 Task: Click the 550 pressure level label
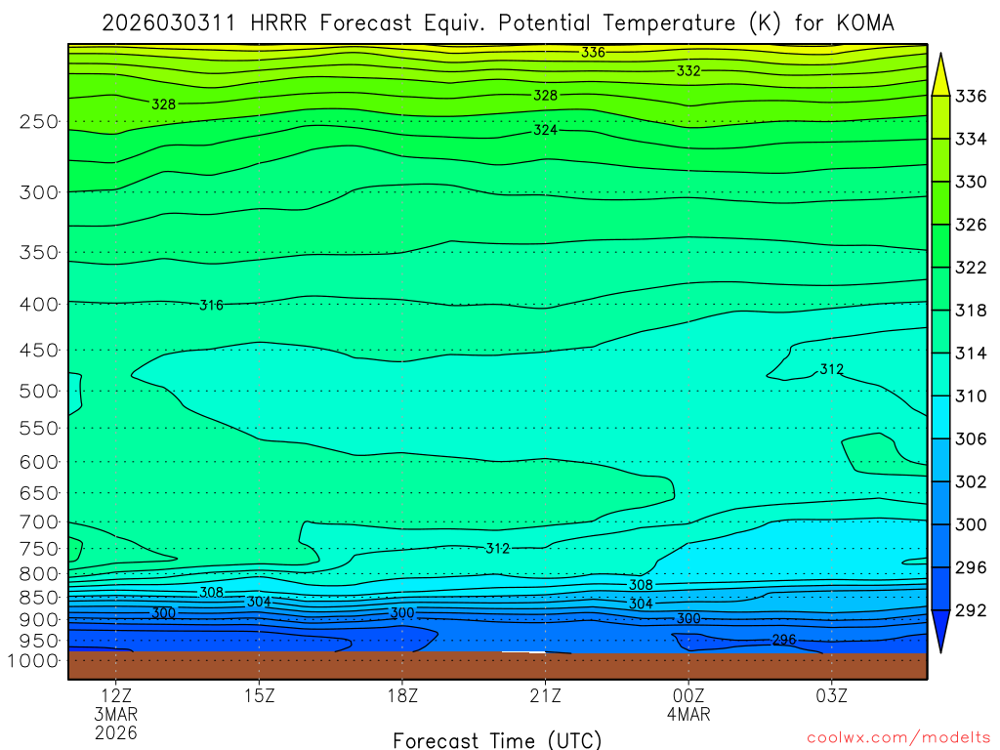pos(38,429)
